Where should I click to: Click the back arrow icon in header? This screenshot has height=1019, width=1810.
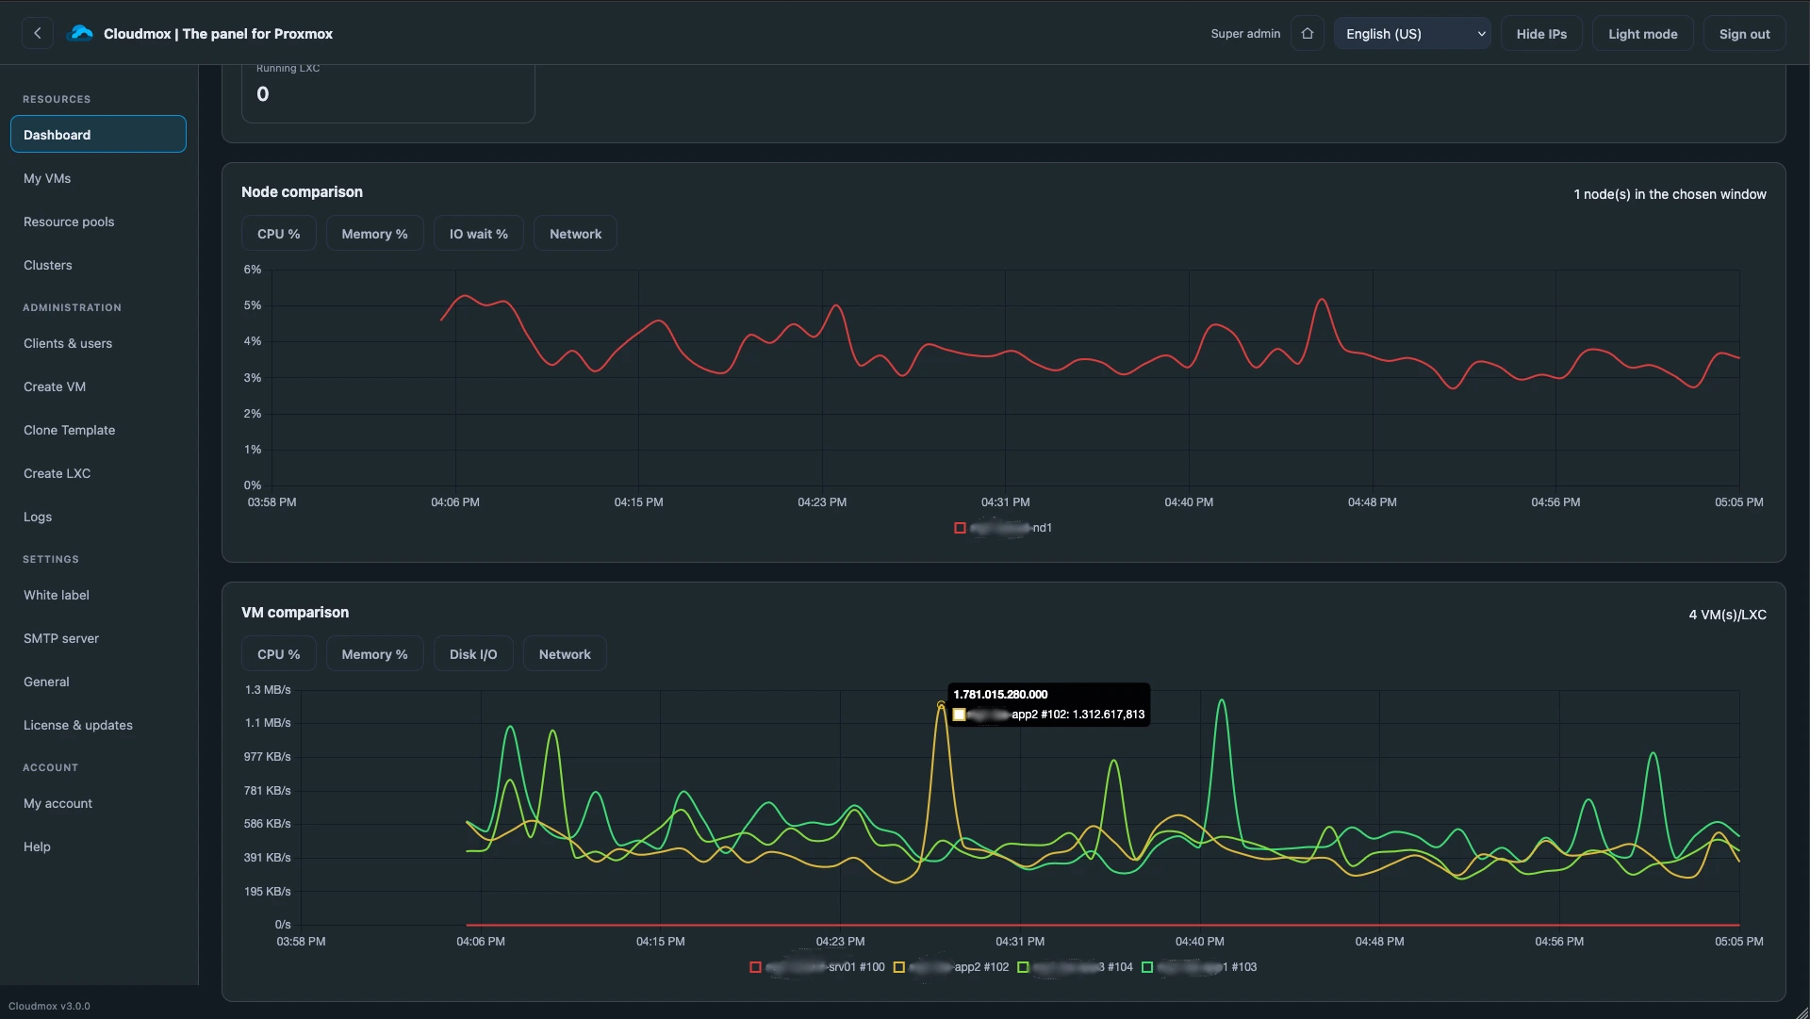coord(37,34)
